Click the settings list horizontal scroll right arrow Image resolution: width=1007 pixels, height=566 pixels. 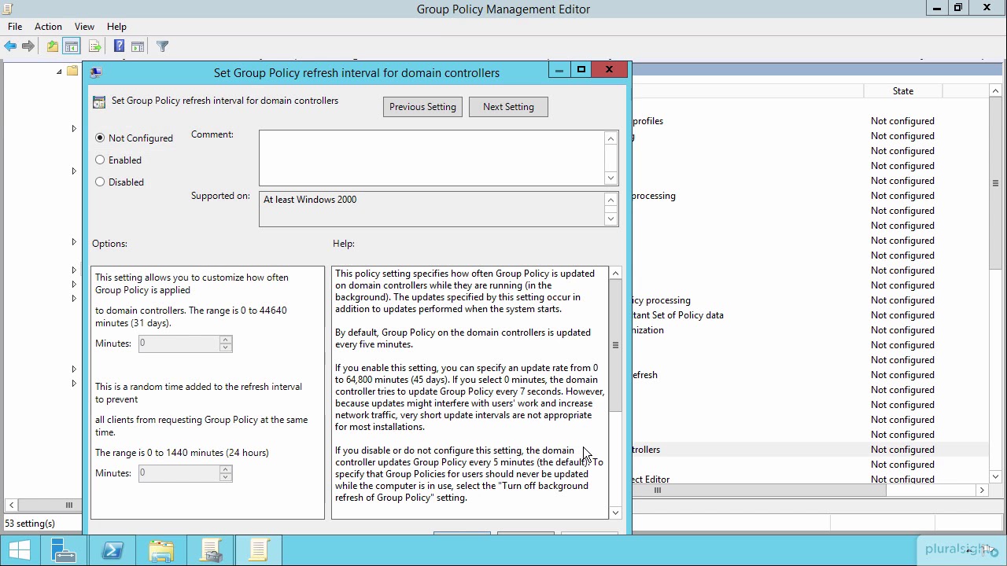point(982,490)
